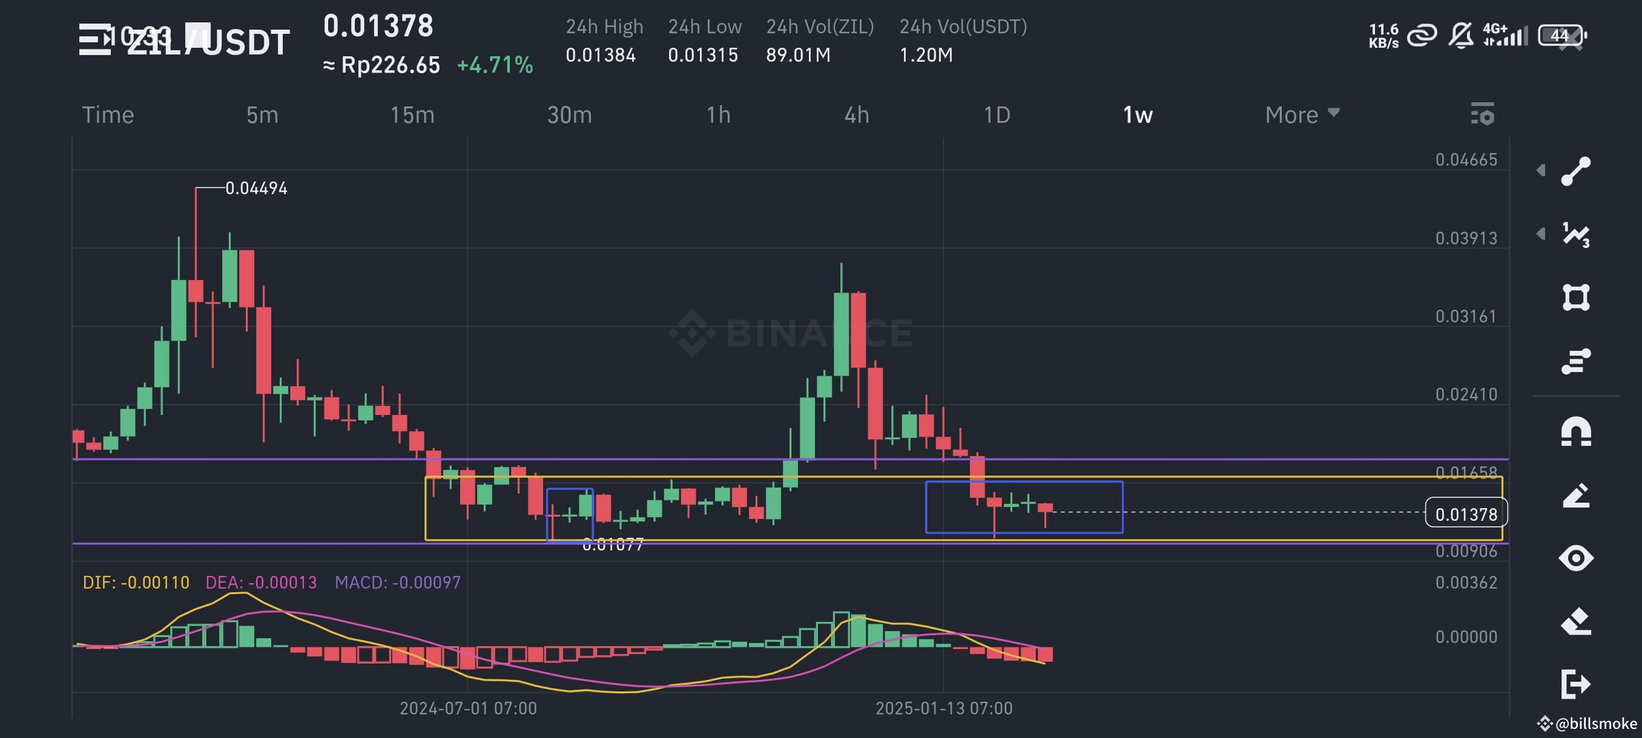Image resolution: width=1642 pixels, height=738 pixels.
Task: Tap the 0.04665 price axis label
Action: pyautogui.click(x=1465, y=160)
